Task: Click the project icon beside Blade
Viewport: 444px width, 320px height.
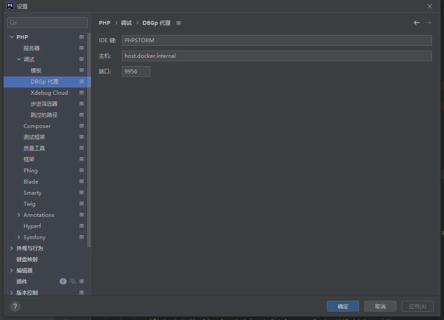Action: point(81,181)
